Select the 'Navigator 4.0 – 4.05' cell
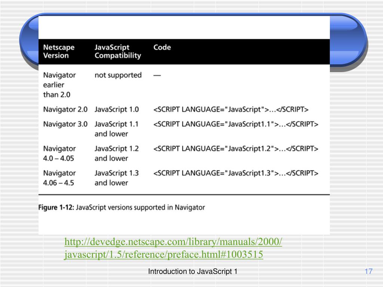The height and width of the screenshot is (287, 383). (x=59, y=153)
